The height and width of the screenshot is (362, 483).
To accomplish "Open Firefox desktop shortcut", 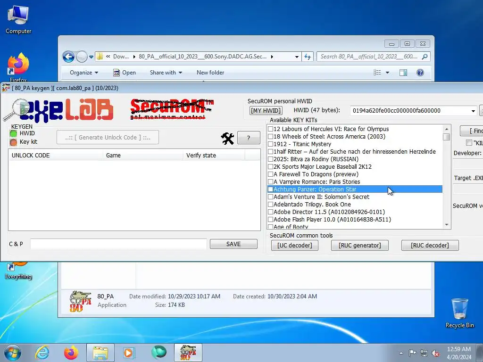I will coord(18,67).
